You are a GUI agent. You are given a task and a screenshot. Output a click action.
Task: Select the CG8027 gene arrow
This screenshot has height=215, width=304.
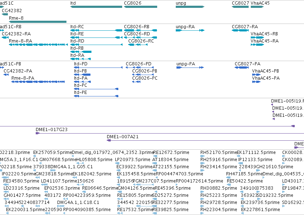click(240, 7)
